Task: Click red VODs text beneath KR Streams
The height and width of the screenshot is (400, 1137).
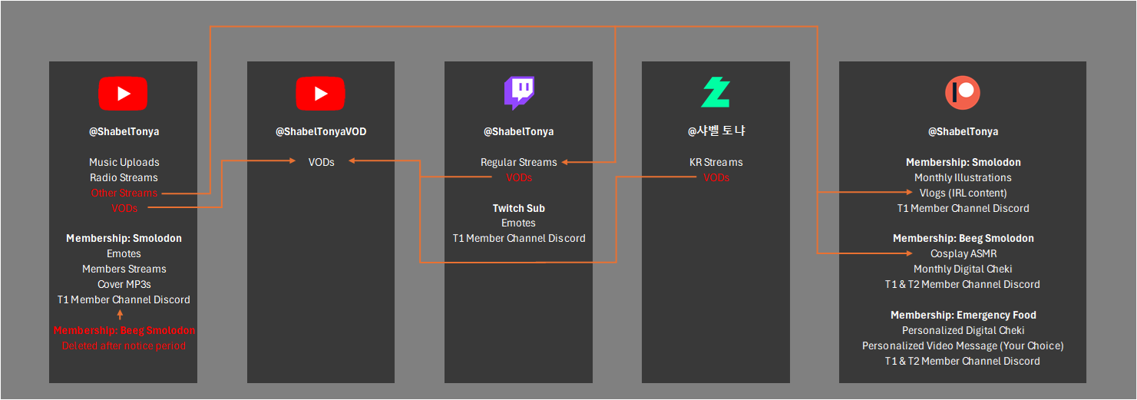Action: (716, 177)
